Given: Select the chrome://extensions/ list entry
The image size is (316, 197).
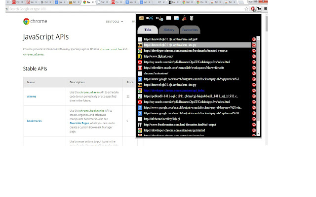Looking at the screenshot, I should point(156,73).
